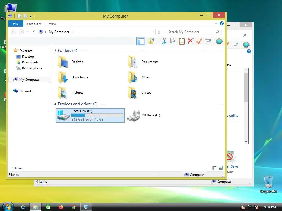Click scrollbar up arrow in back window
Screen dimensions: 282x211
coord(246,71)
